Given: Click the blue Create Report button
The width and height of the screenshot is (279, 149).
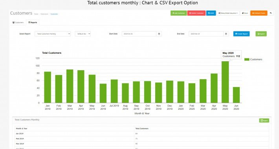Looking at the screenshot, I should pos(241,34).
